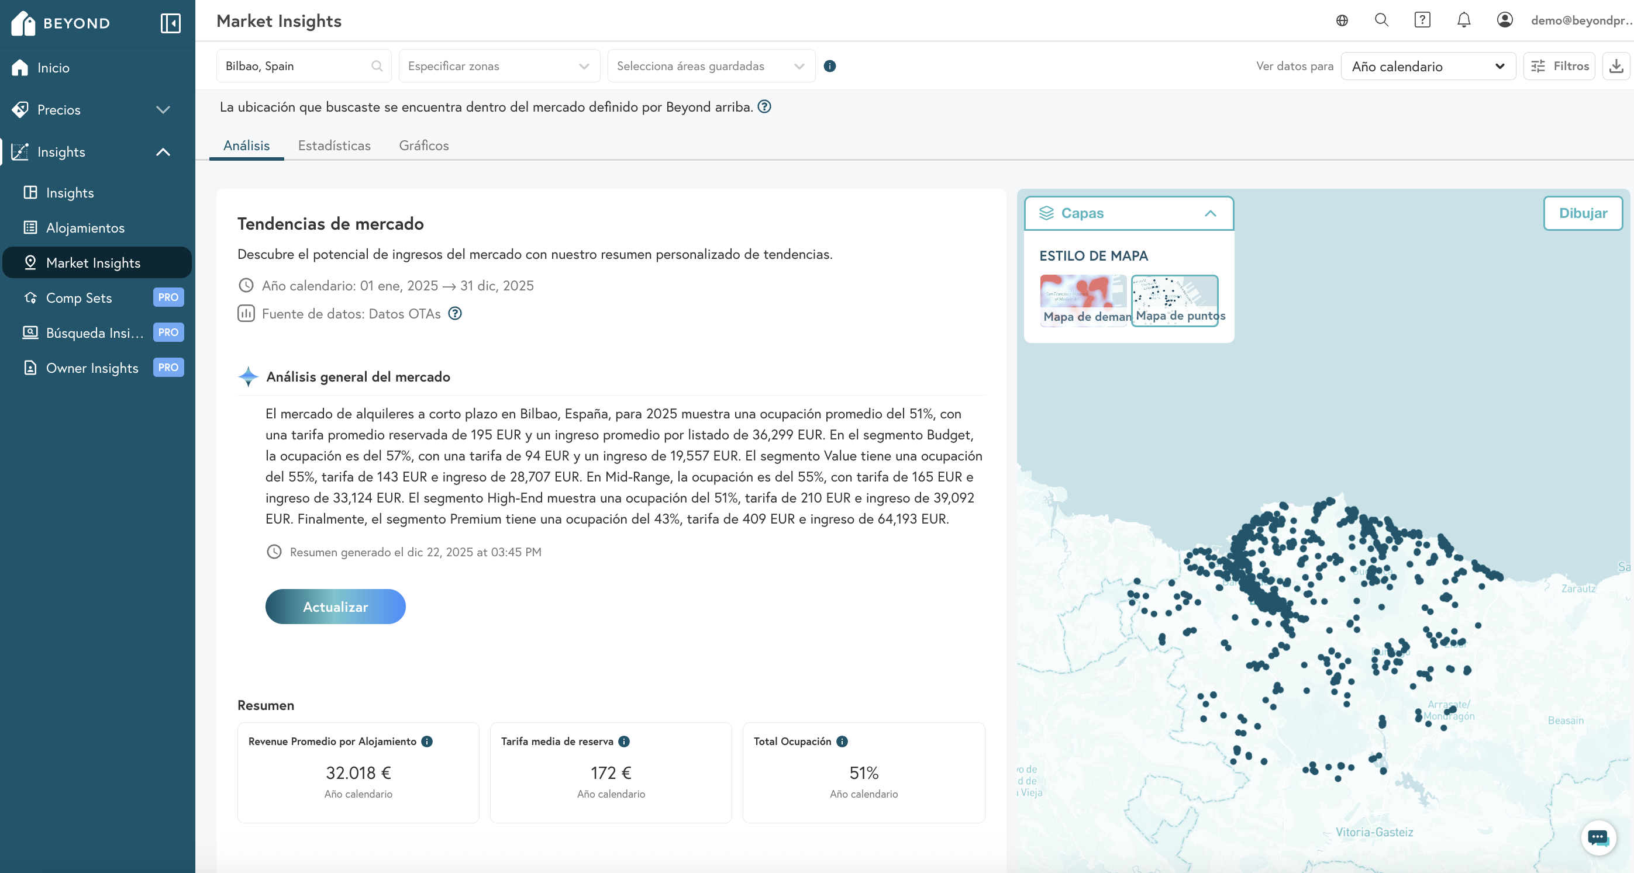The width and height of the screenshot is (1634, 873).
Task: Open Especificar zonas dropdown
Action: coord(499,66)
